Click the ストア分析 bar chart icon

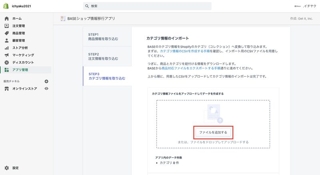(6, 48)
